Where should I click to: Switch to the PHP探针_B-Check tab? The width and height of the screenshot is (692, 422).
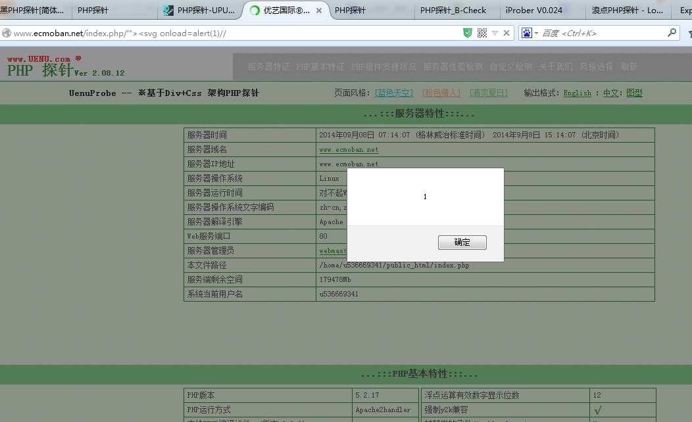click(x=453, y=10)
